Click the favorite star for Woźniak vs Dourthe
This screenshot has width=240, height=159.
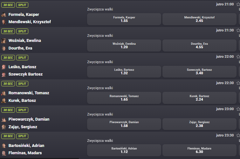point(238,30)
